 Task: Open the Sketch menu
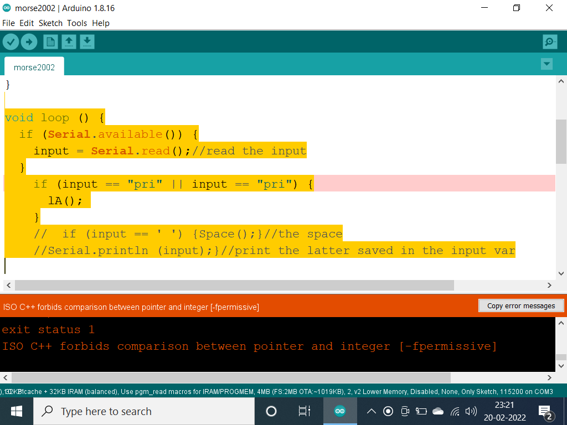coord(50,23)
